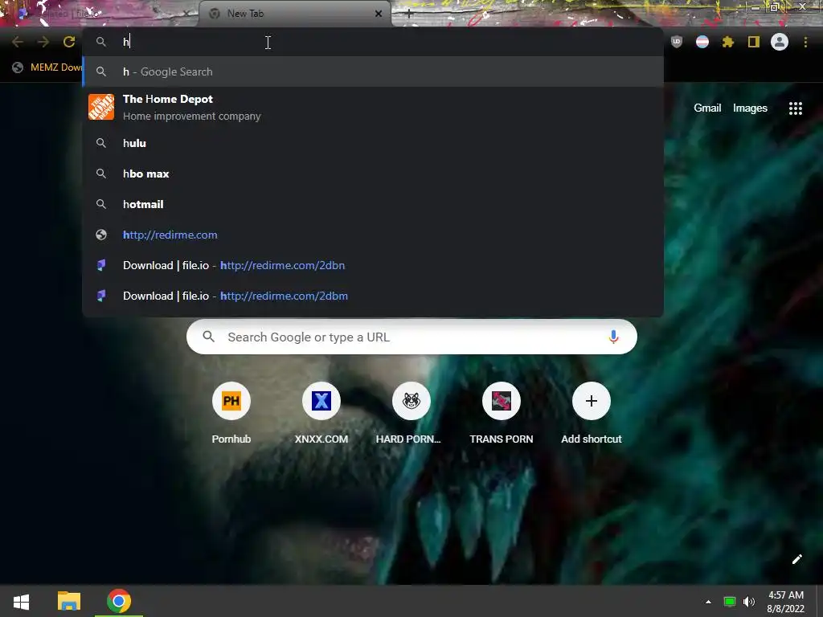
Task: Open file.io suggestion ending in 2dbm
Action: [x=373, y=296]
